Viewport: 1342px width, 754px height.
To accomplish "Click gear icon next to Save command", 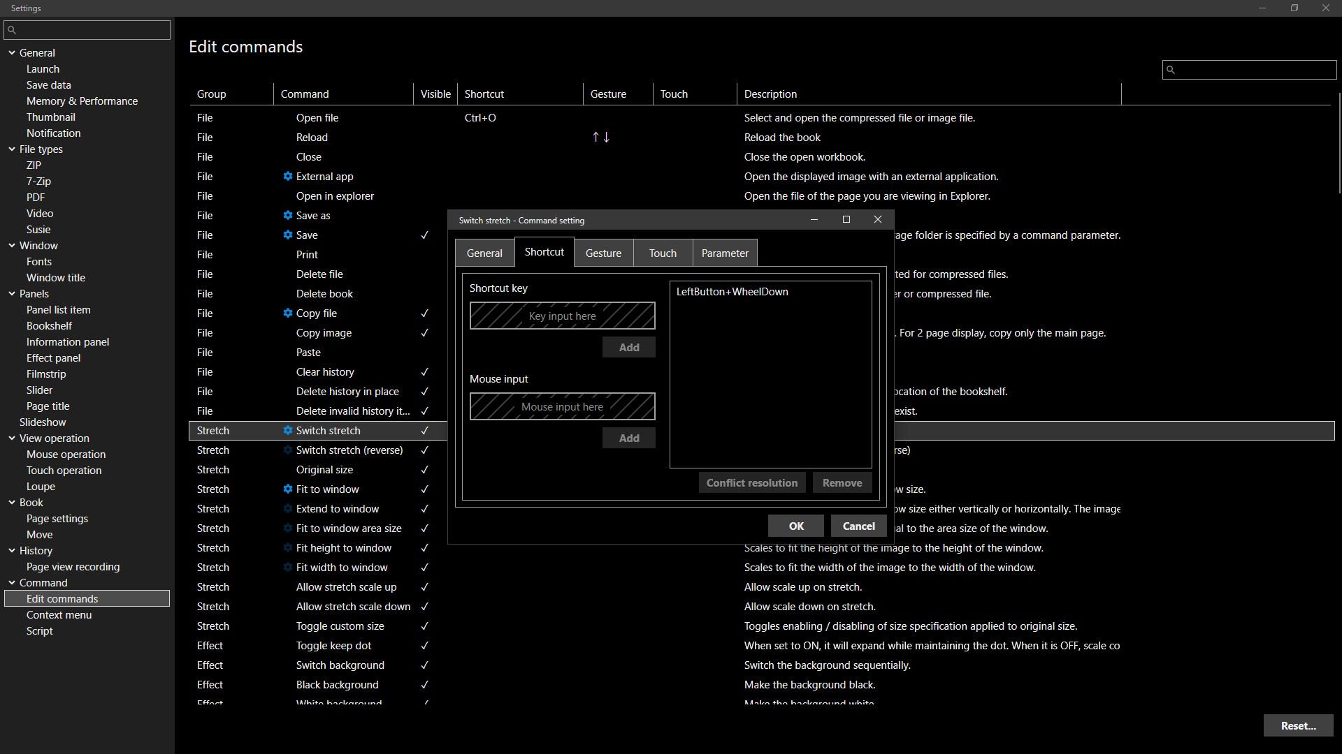I will point(287,235).
